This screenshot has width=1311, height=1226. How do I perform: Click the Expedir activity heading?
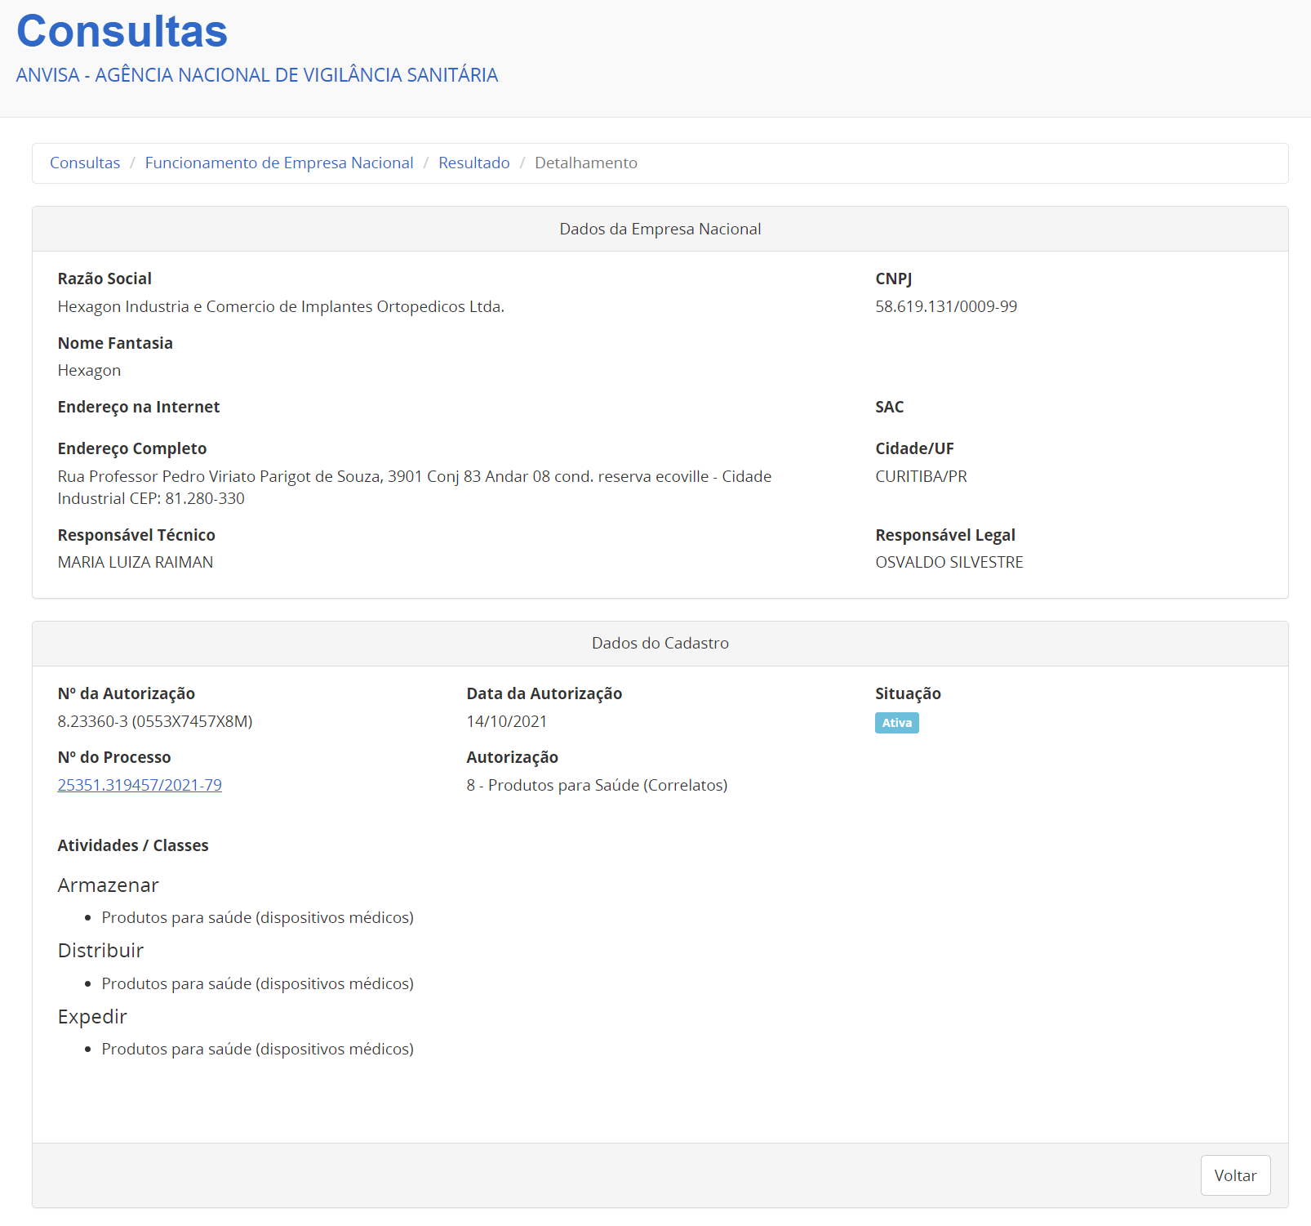92,1017
